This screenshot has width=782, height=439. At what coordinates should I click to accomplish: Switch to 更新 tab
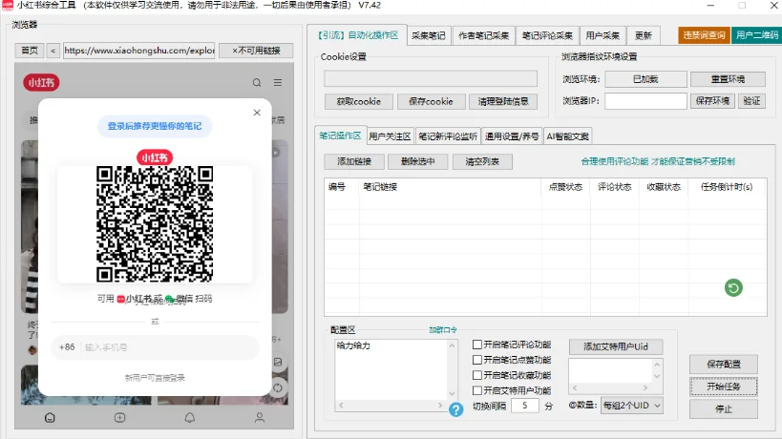pyautogui.click(x=644, y=35)
